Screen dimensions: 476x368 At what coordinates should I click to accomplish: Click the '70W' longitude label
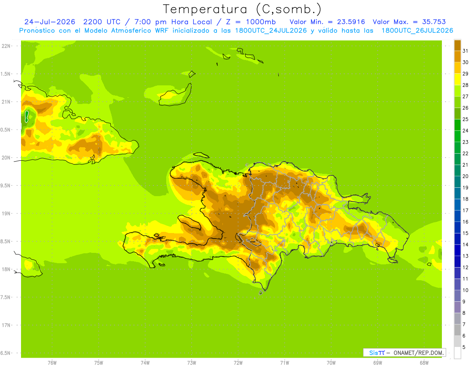point(331,363)
